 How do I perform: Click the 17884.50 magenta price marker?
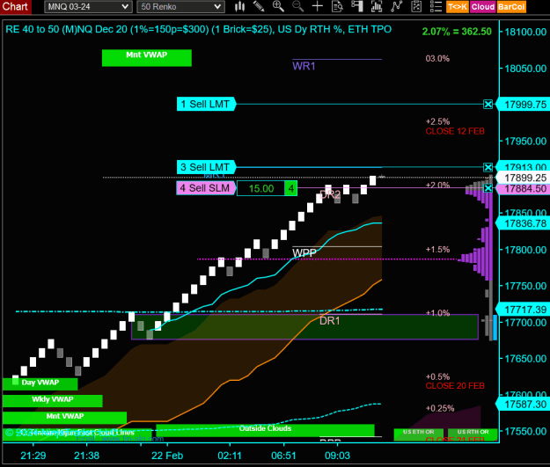524,188
